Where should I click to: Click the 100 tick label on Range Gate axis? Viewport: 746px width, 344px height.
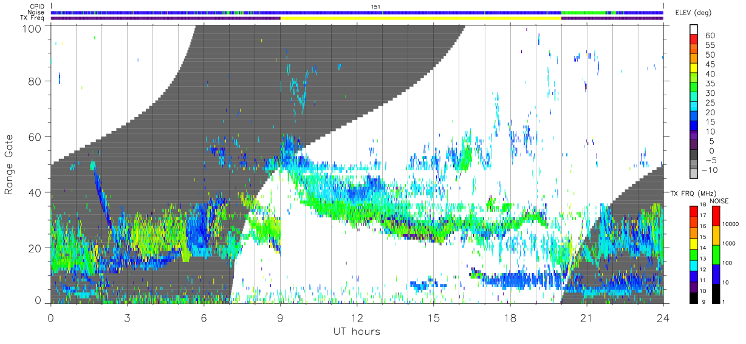click(x=33, y=29)
